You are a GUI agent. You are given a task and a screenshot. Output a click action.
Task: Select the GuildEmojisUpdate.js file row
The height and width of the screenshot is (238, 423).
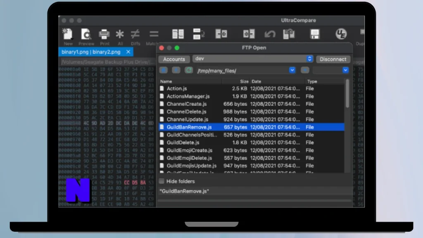coord(252,166)
